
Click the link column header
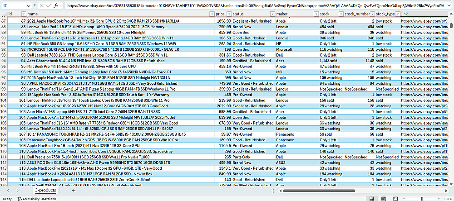[x=424, y=14]
